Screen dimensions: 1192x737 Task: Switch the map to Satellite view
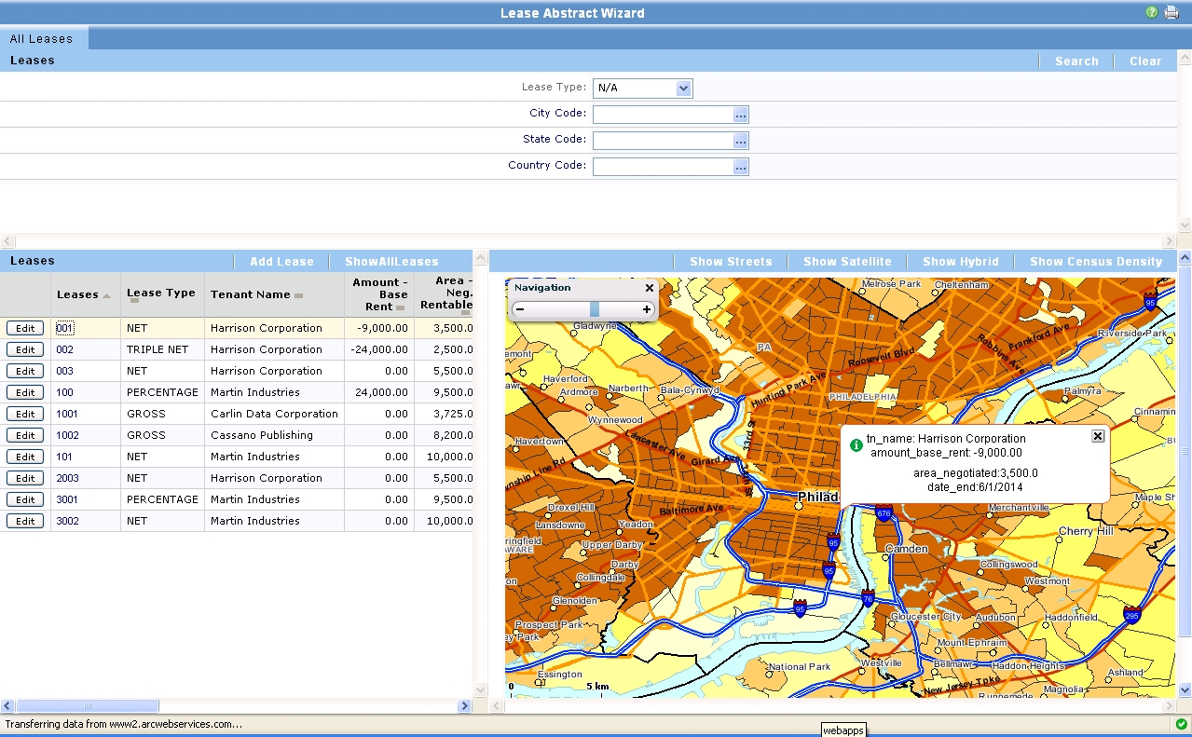pos(846,261)
